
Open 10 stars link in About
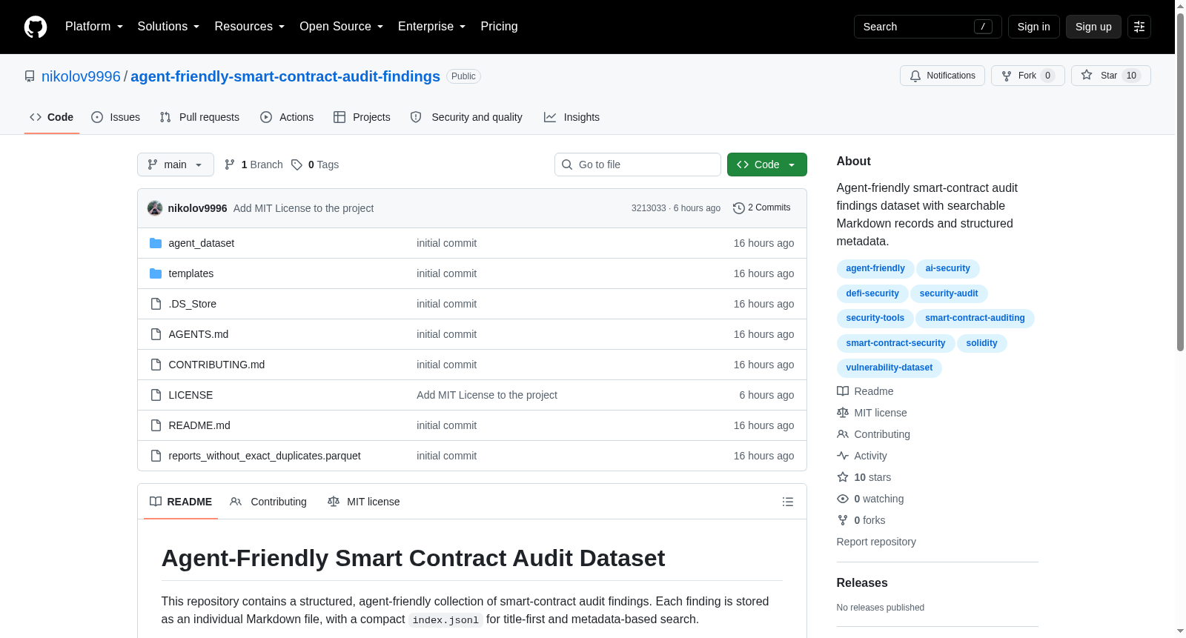pos(864,477)
